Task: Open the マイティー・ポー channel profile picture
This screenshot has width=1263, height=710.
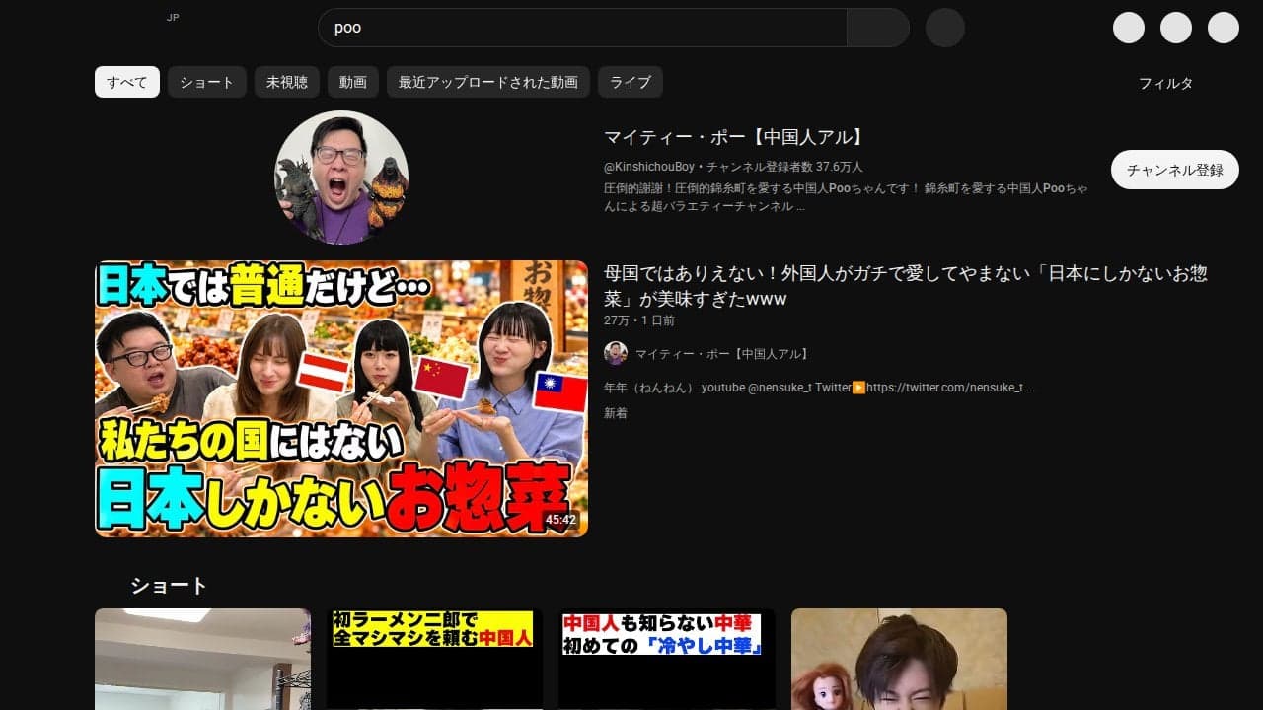Action: pos(341,177)
